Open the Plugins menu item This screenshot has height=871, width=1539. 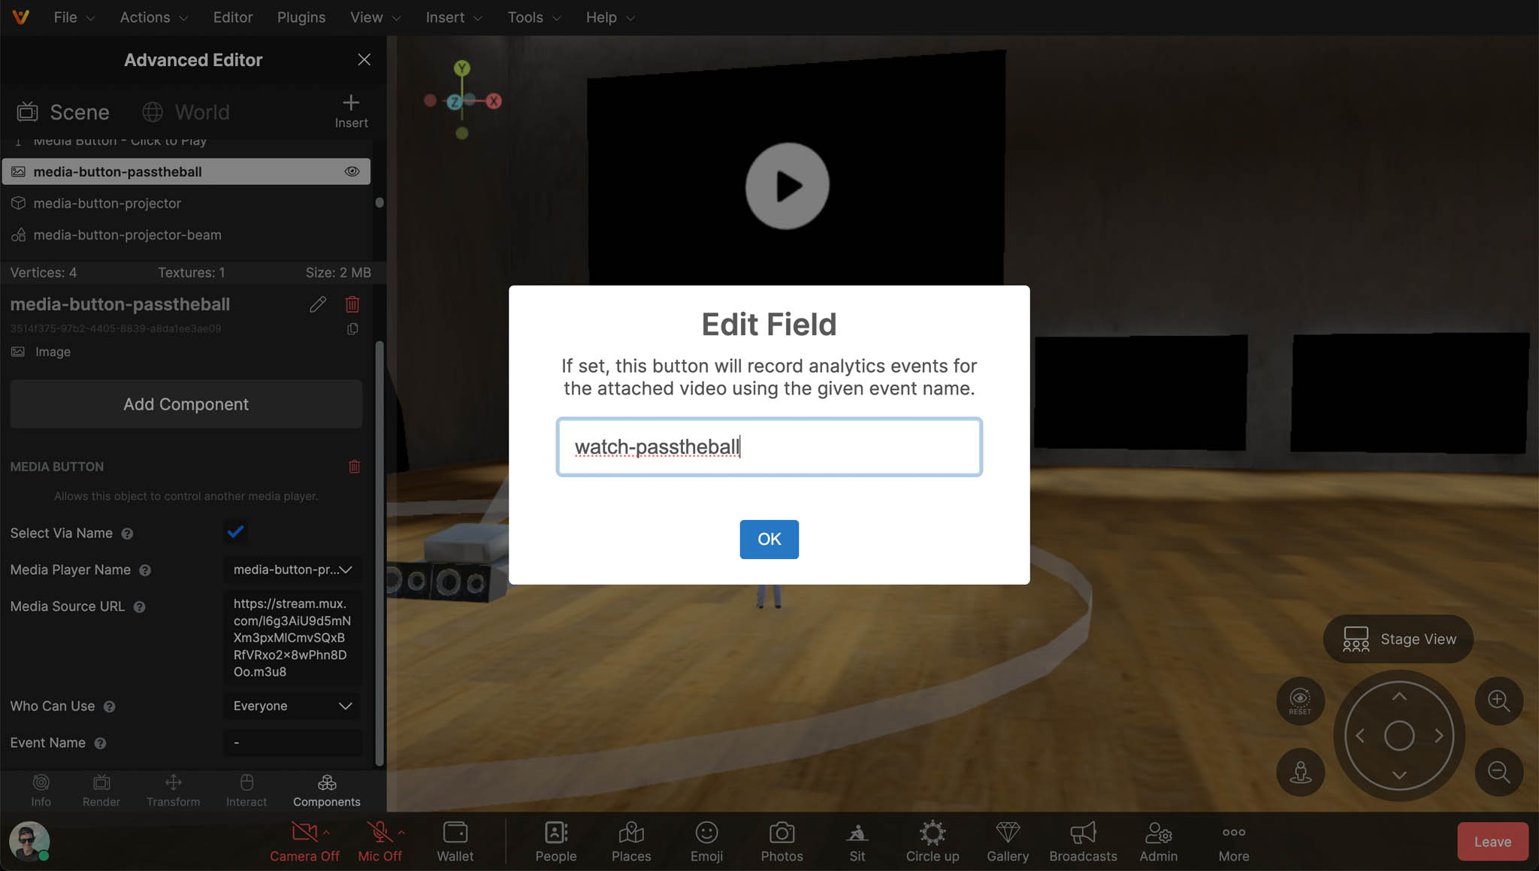pos(301,17)
